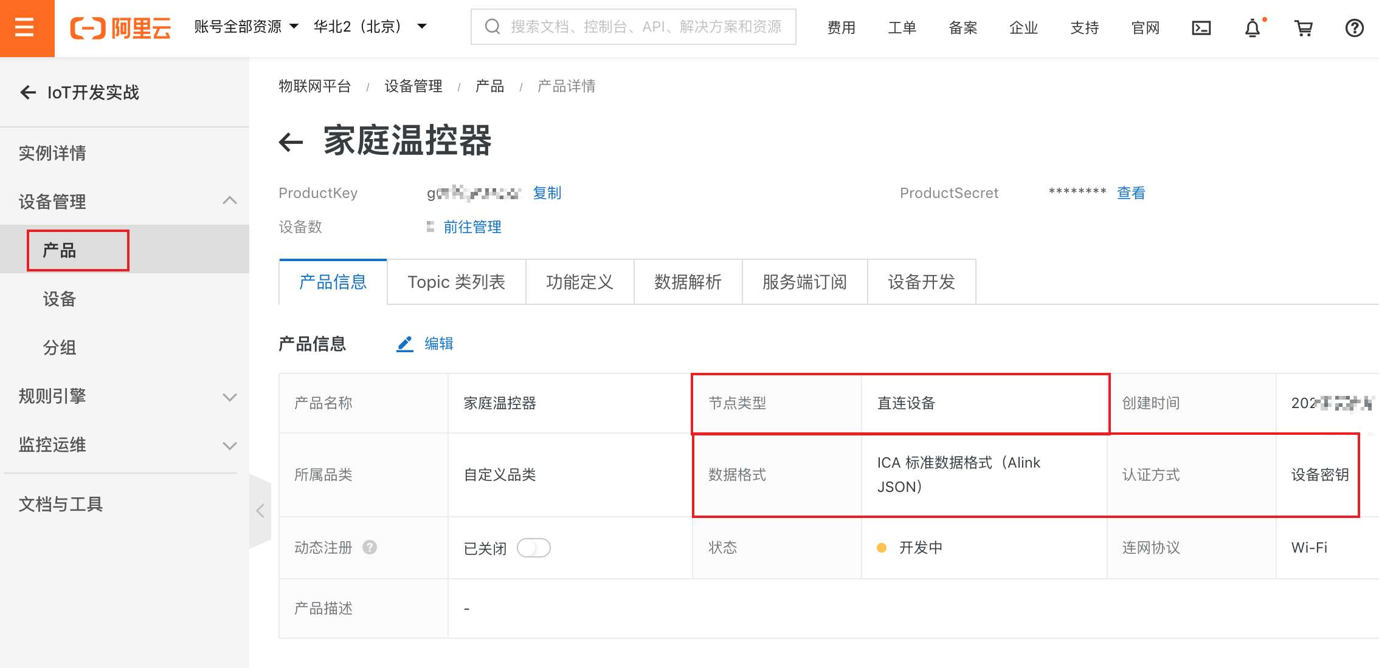Click 查看 to reveal ProductSecret

(x=1131, y=193)
